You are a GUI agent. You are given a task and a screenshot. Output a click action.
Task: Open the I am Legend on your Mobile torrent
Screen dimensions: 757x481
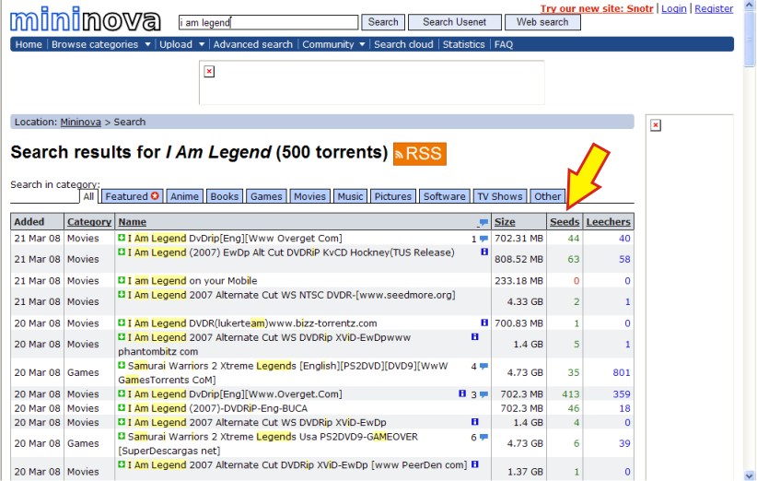pos(192,280)
